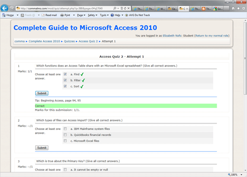
Task: Click the Read mail icon
Action: tap(43, 15)
